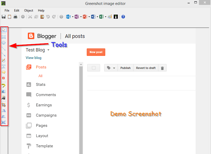This screenshot has width=211, height=154.
Task: Open the Edit menu
Action: [x=17, y=11]
